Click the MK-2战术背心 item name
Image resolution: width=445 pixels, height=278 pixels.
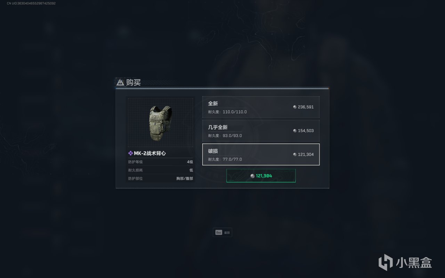tap(150, 153)
